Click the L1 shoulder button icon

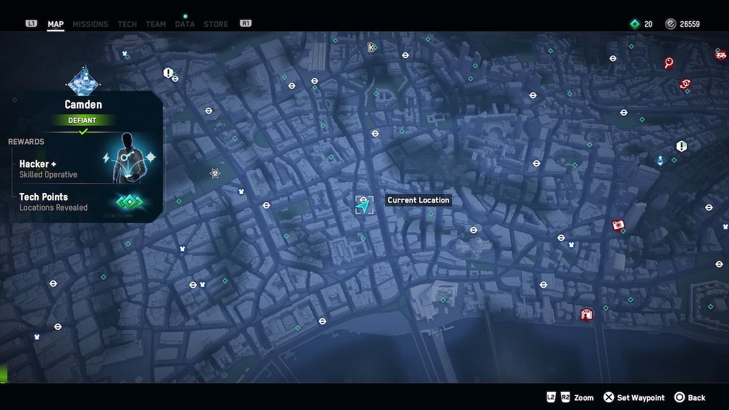tap(31, 23)
